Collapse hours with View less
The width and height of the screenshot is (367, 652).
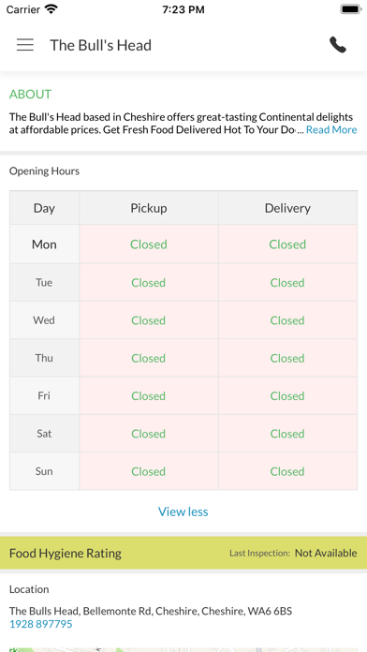[x=183, y=511]
